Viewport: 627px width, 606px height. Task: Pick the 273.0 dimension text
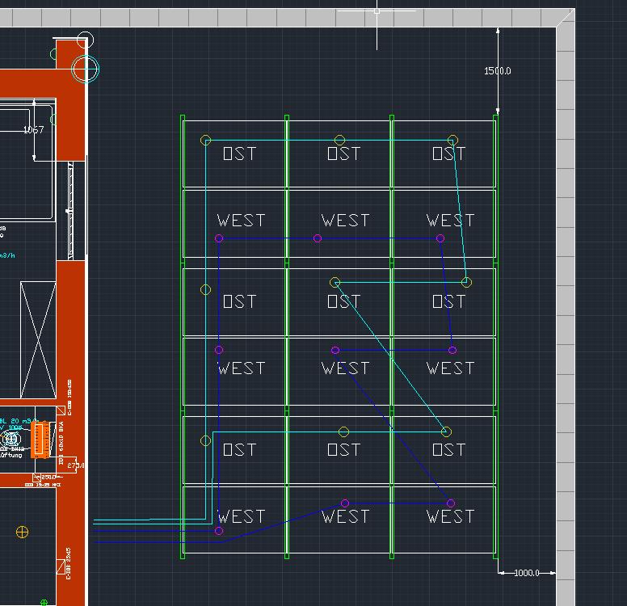76,465
